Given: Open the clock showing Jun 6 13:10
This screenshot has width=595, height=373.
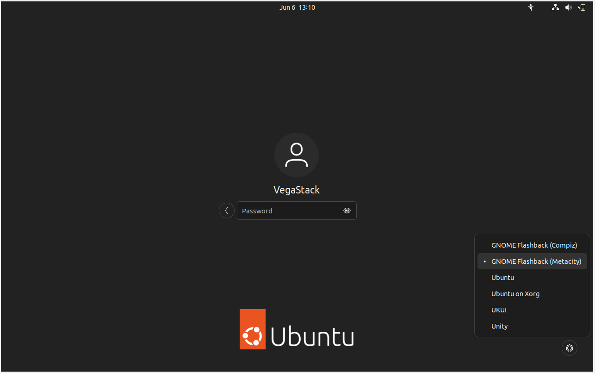Looking at the screenshot, I should point(297,7).
